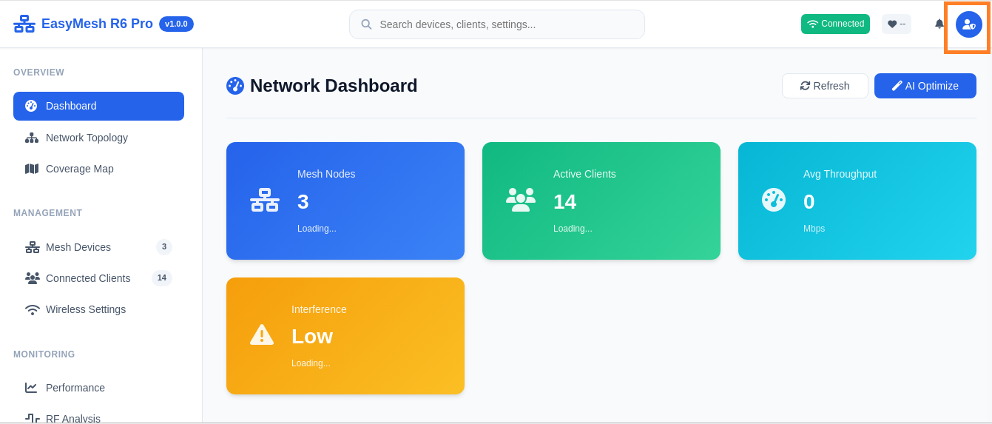Open the notifications bell
992x424 pixels.
[x=939, y=24]
